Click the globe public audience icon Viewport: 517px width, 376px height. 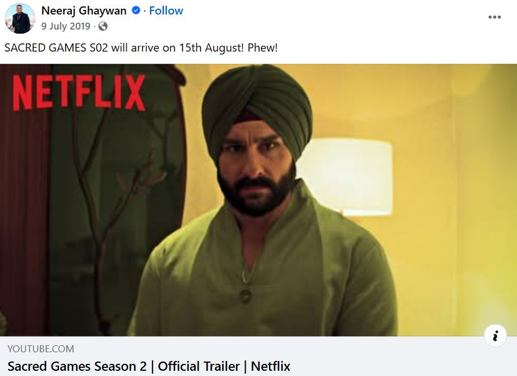pyautogui.click(x=103, y=26)
